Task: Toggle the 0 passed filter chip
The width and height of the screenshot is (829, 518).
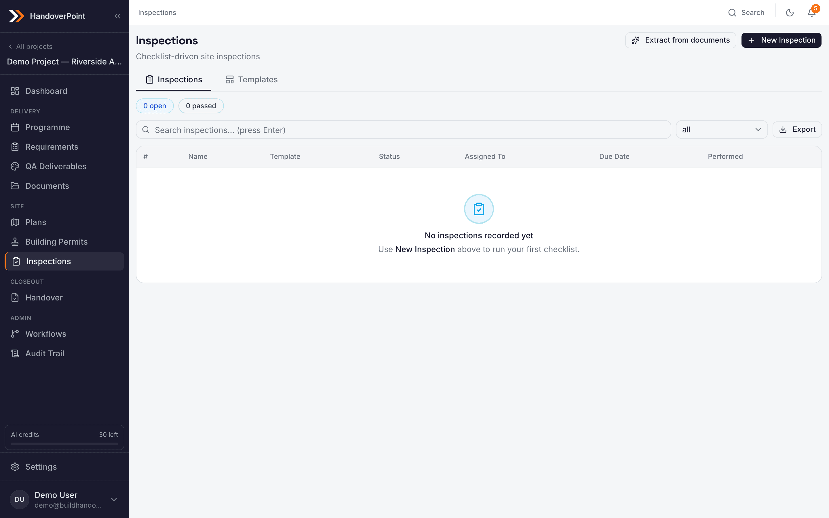Action: [x=201, y=106]
